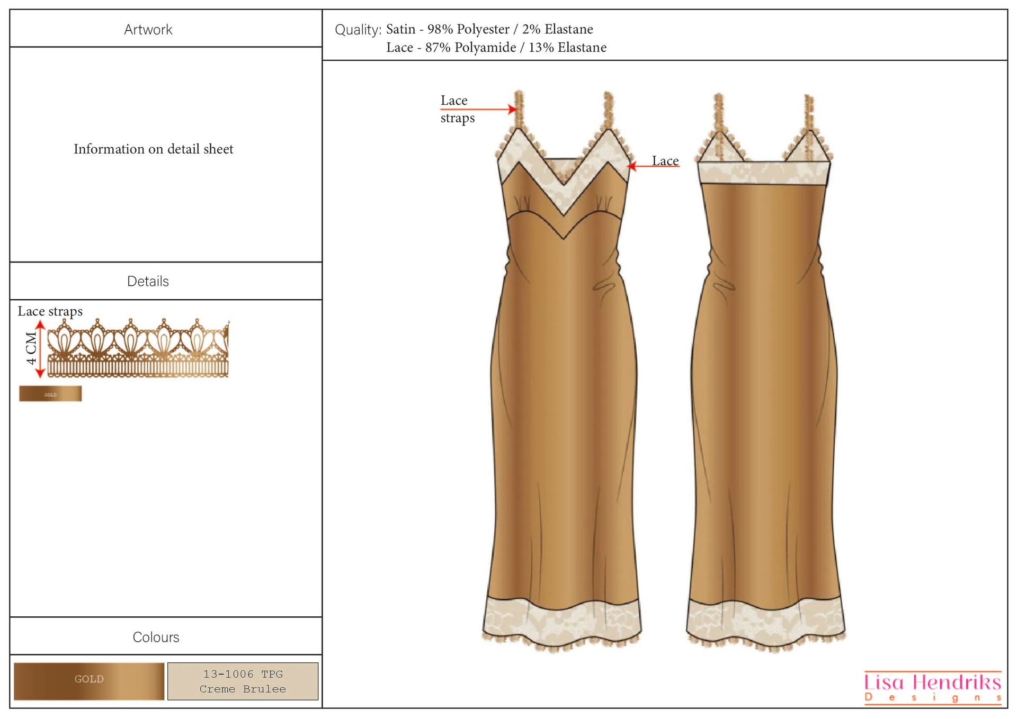Click the Lace straps label above the detail
This screenshot has width=1017, height=719.
50,311
